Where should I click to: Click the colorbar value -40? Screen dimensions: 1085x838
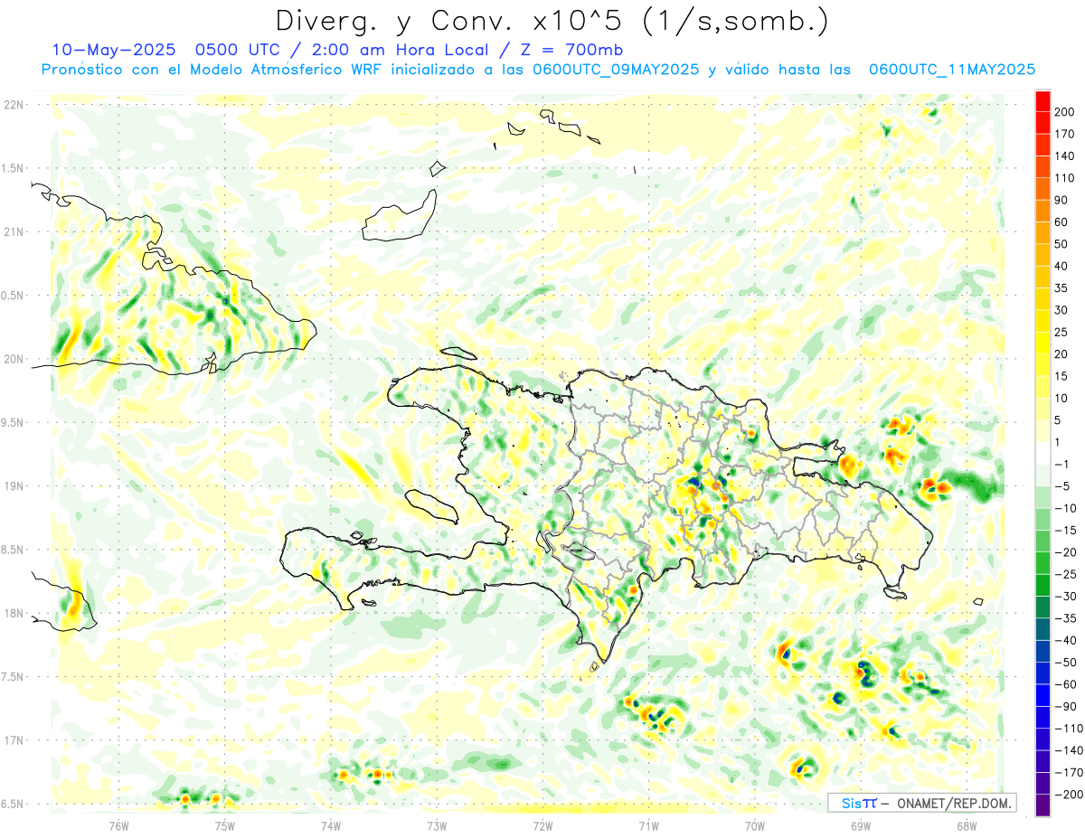pos(1068,640)
